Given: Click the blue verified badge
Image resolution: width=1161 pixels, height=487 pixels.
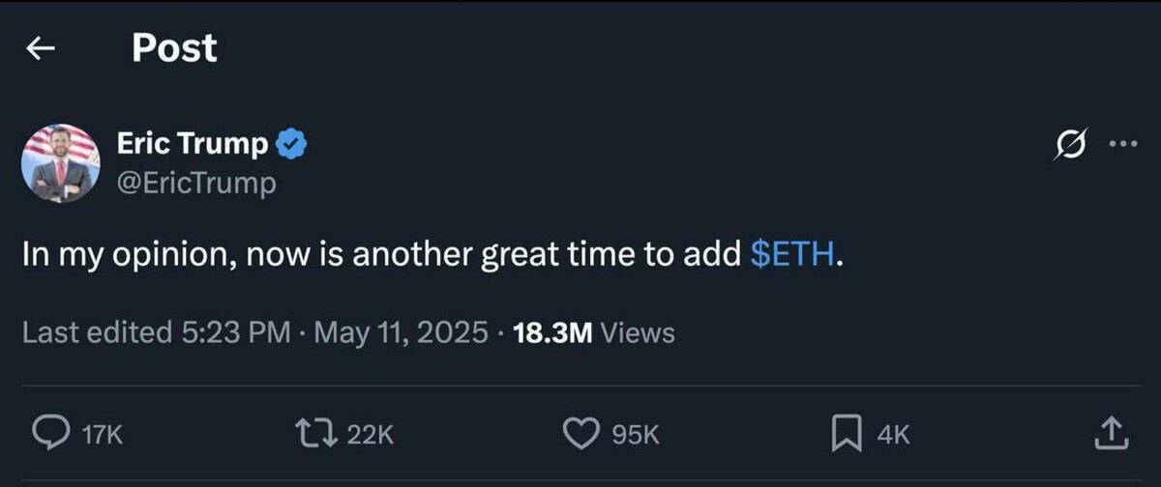Looking at the screenshot, I should point(293,145).
